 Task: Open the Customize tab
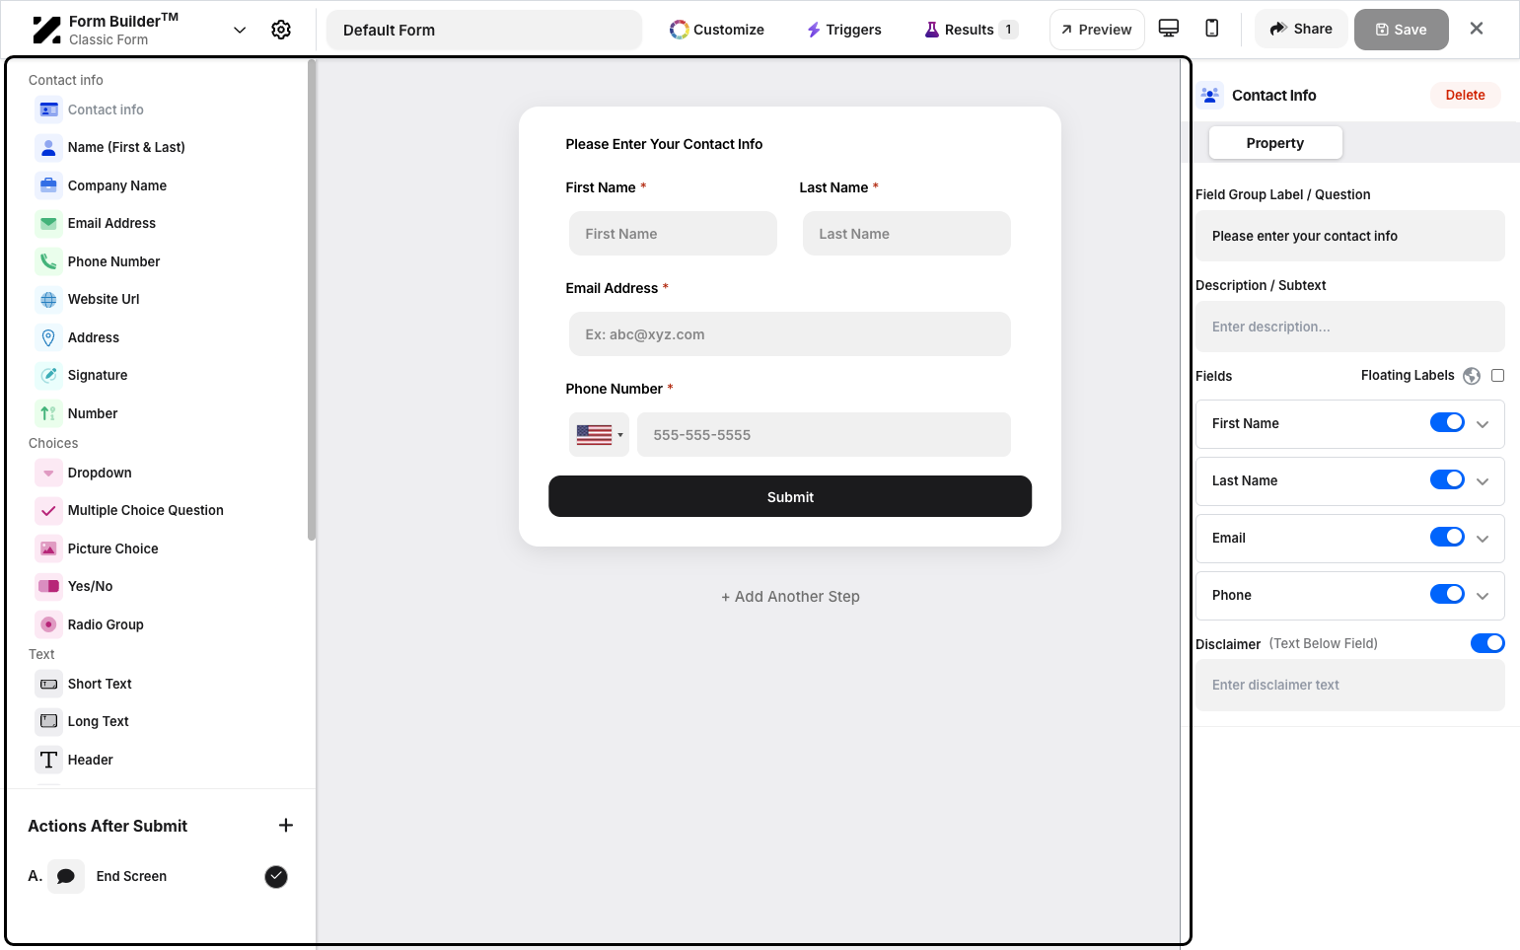[717, 30]
